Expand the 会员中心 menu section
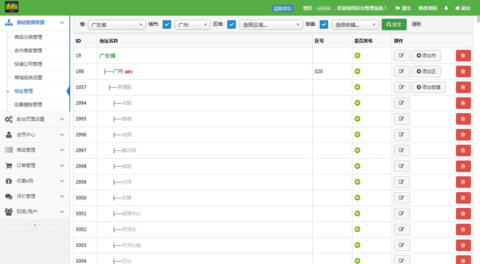The image size is (480, 264). tap(35, 135)
